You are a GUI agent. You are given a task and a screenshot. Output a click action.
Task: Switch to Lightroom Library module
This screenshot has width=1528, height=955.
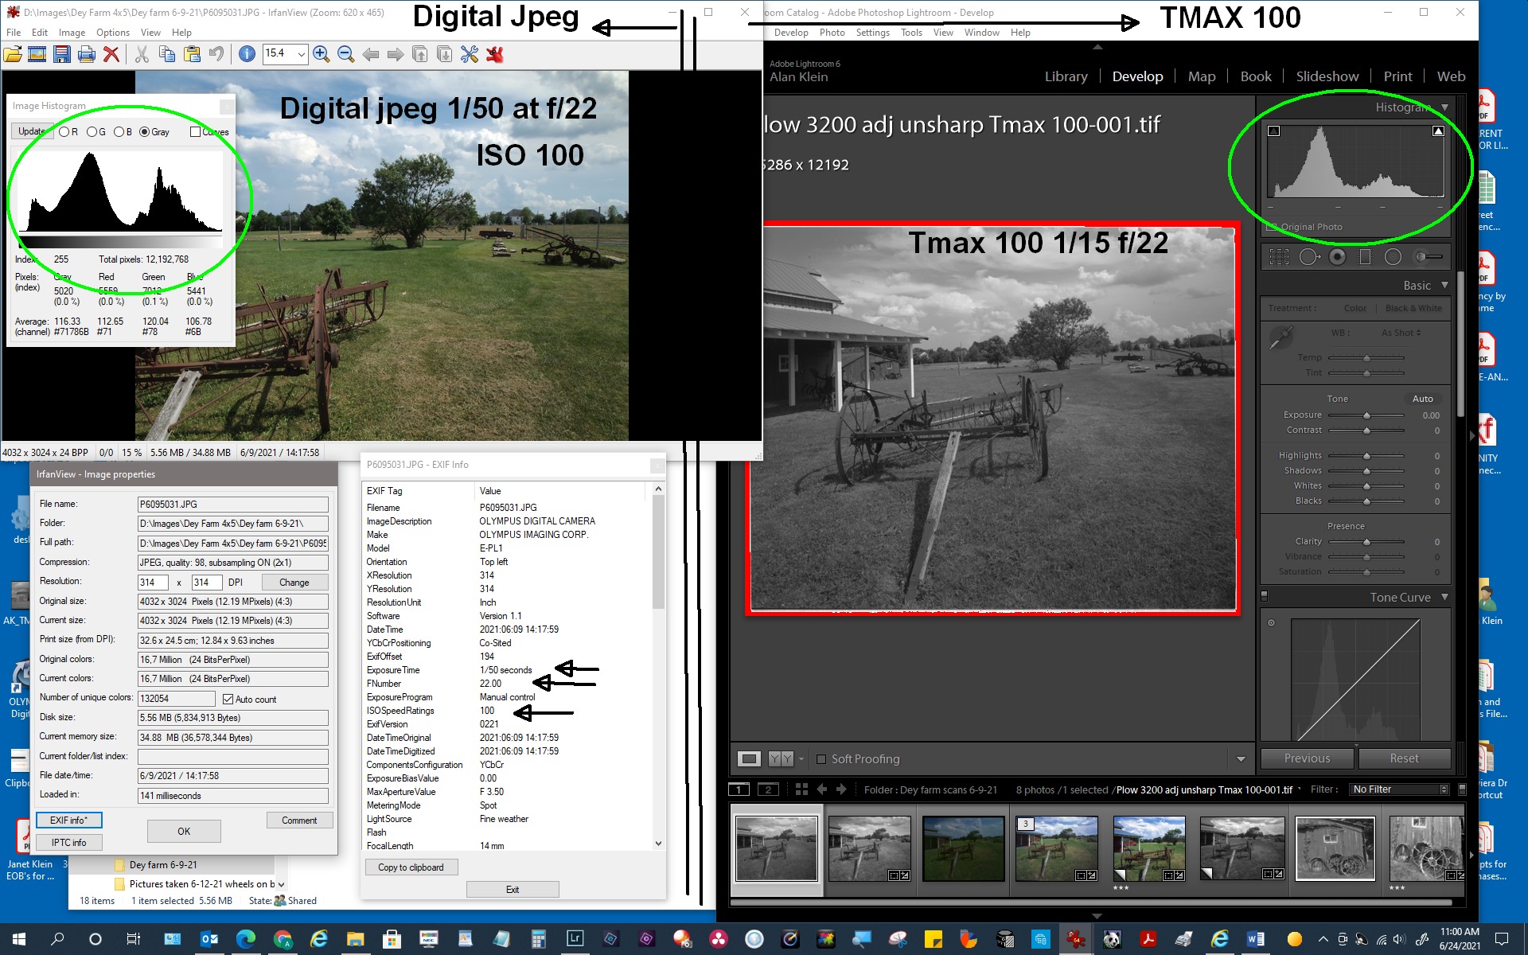(x=1066, y=76)
